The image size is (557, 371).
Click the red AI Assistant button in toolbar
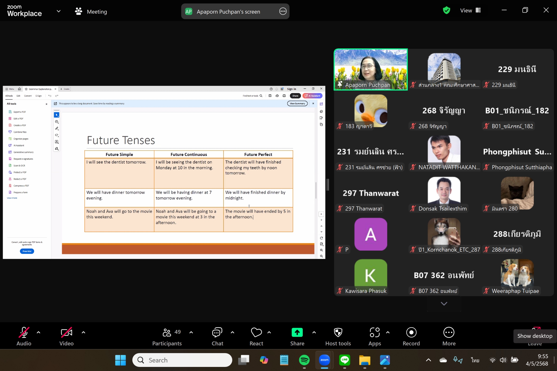pyautogui.click(x=312, y=96)
